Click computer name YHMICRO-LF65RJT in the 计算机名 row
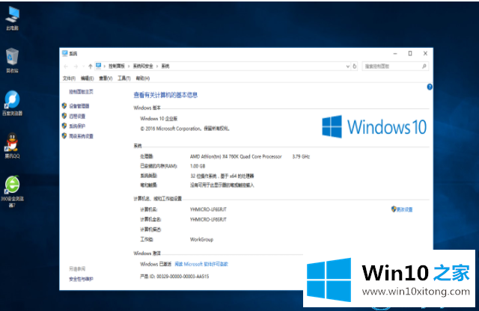The height and width of the screenshot is (311, 479). coord(208,209)
